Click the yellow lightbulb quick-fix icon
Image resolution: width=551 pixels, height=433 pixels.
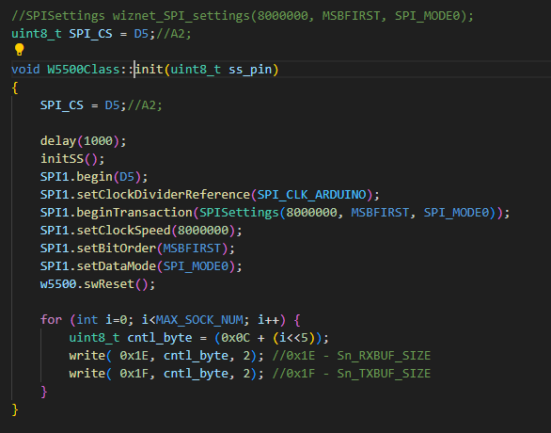pos(20,50)
